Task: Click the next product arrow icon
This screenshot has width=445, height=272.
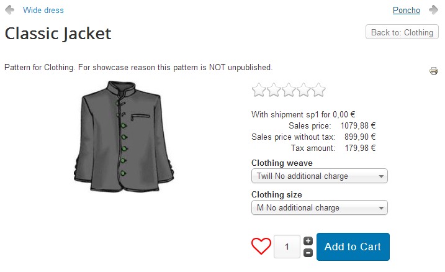Action: (432, 10)
